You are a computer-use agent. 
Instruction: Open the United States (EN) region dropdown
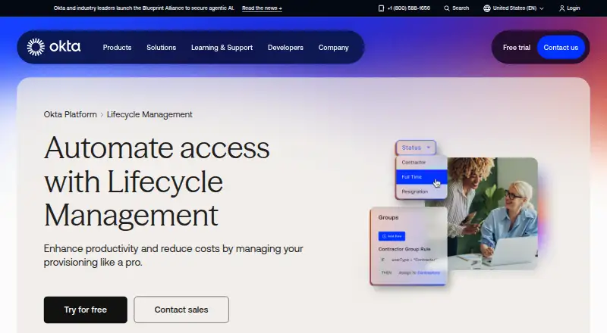click(x=514, y=8)
